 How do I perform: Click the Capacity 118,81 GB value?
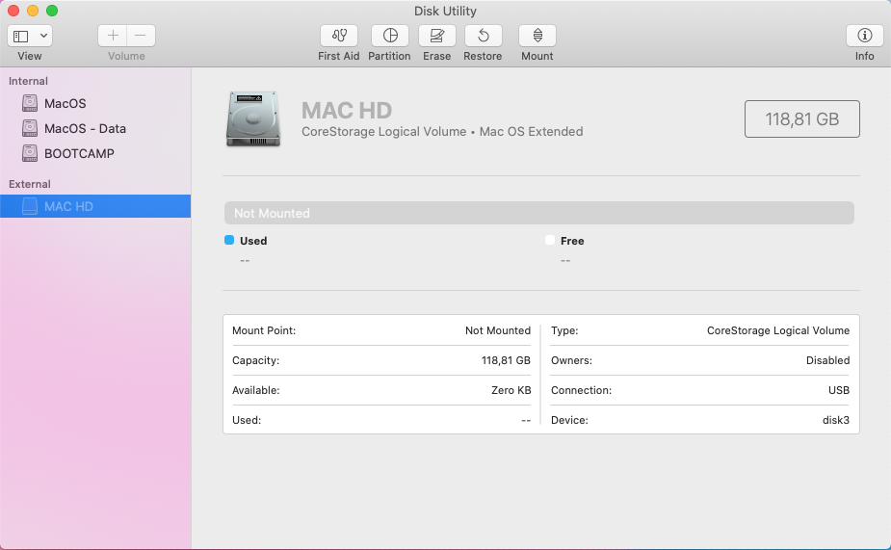506,360
